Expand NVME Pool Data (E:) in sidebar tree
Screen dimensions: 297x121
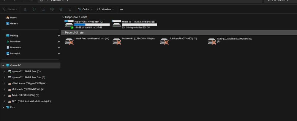coord(4,77)
